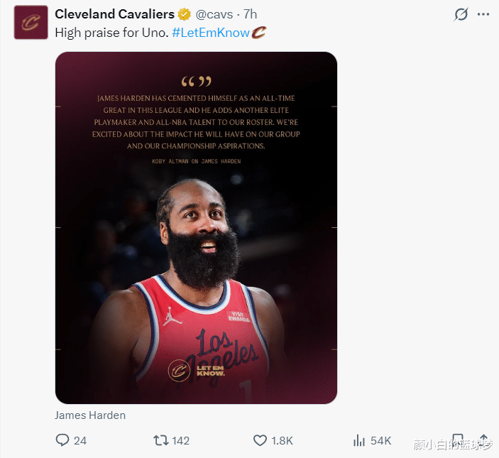Click the 1.8K likes count
The width and height of the screenshot is (499, 458).
(x=282, y=440)
